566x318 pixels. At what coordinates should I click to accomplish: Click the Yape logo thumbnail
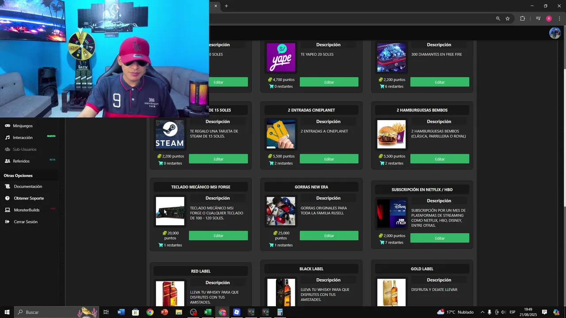281,57
